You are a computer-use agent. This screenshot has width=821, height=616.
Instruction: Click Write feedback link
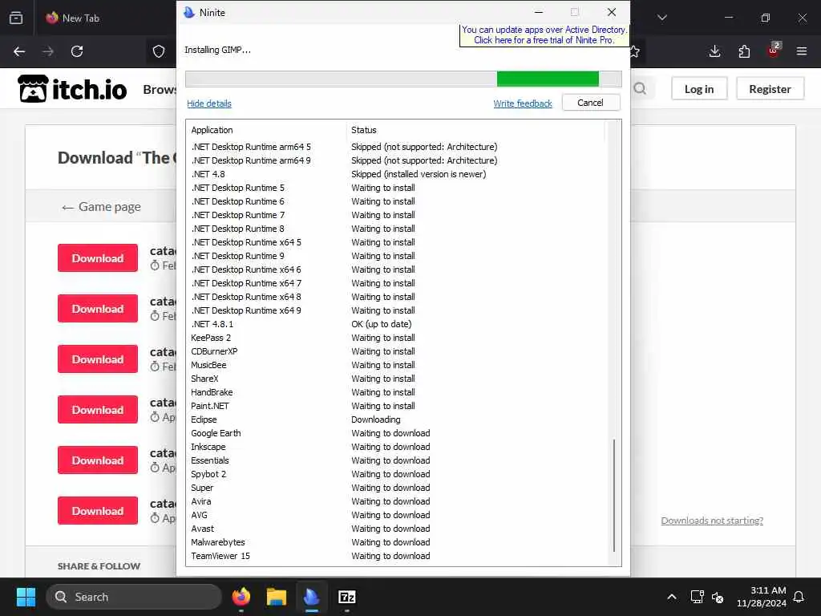[523, 103]
